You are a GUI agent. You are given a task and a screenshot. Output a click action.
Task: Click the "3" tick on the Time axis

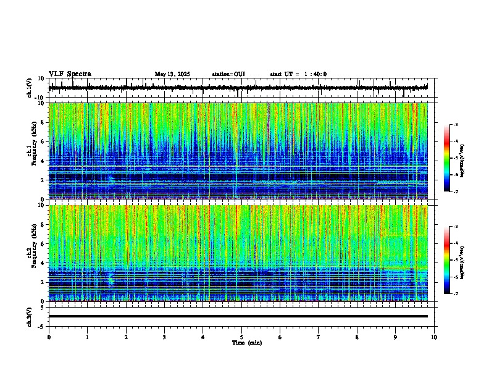(x=164, y=337)
